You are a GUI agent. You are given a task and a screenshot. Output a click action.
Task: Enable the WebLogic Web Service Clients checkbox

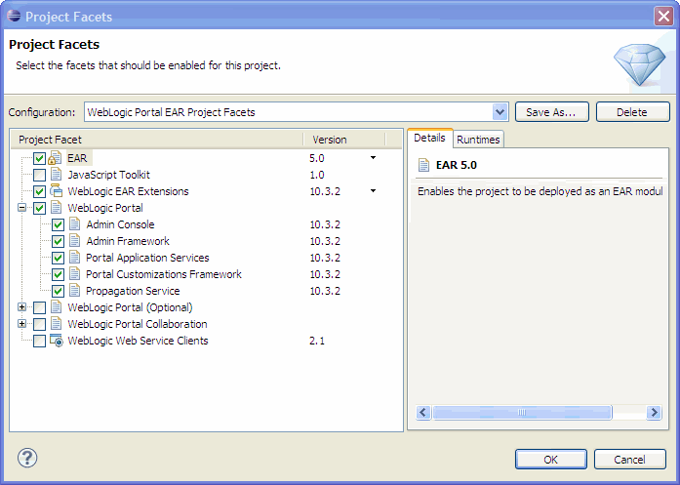[39, 341]
